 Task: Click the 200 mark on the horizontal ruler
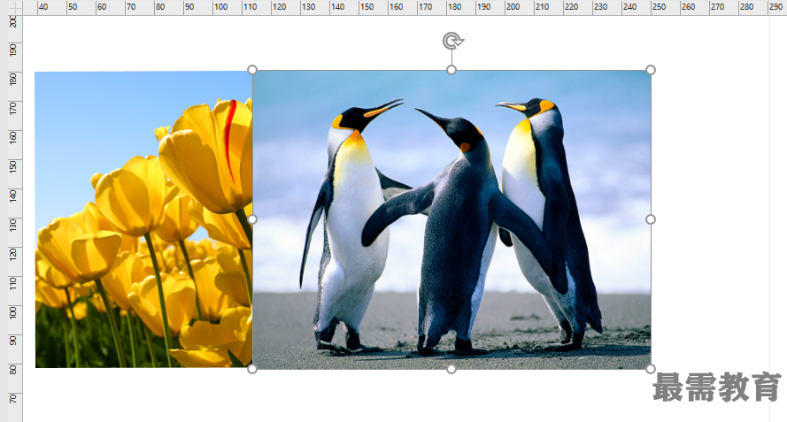[513, 7]
